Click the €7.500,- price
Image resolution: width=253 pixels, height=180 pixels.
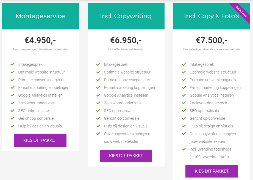click(212, 40)
